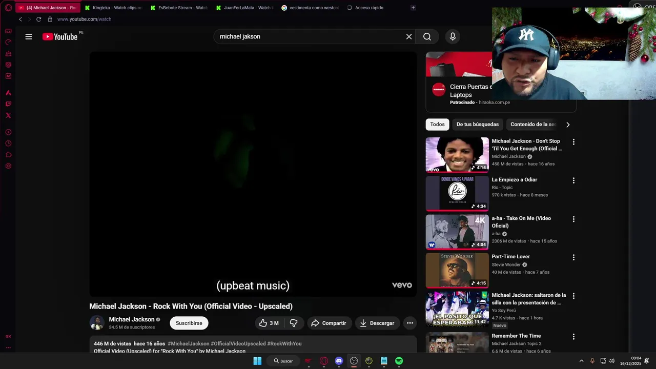656x369 pixels.
Task: Open the sidebar history clock icon
Action: tap(8, 143)
